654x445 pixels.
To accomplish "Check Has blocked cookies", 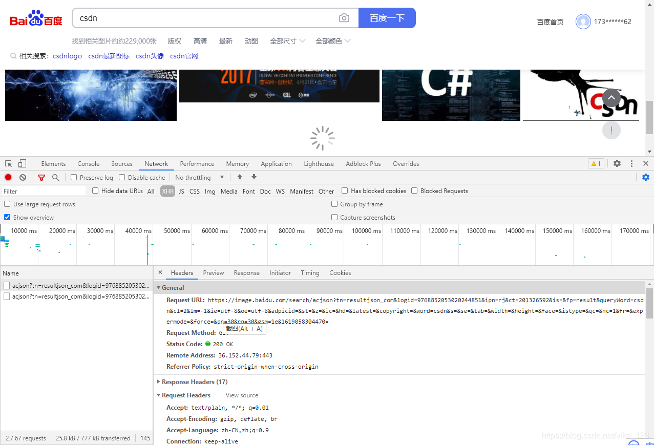I will click(345, 190).
